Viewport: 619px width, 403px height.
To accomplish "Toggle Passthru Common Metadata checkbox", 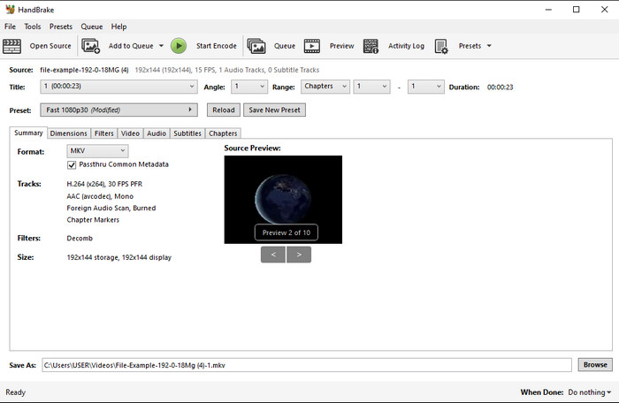I will 73,164.
